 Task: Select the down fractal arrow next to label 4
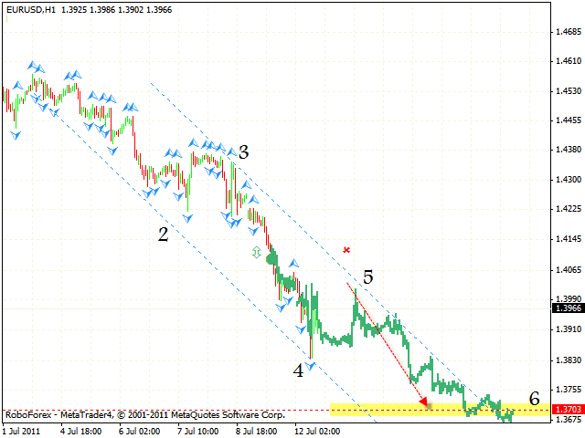click(x=311, y=366)
